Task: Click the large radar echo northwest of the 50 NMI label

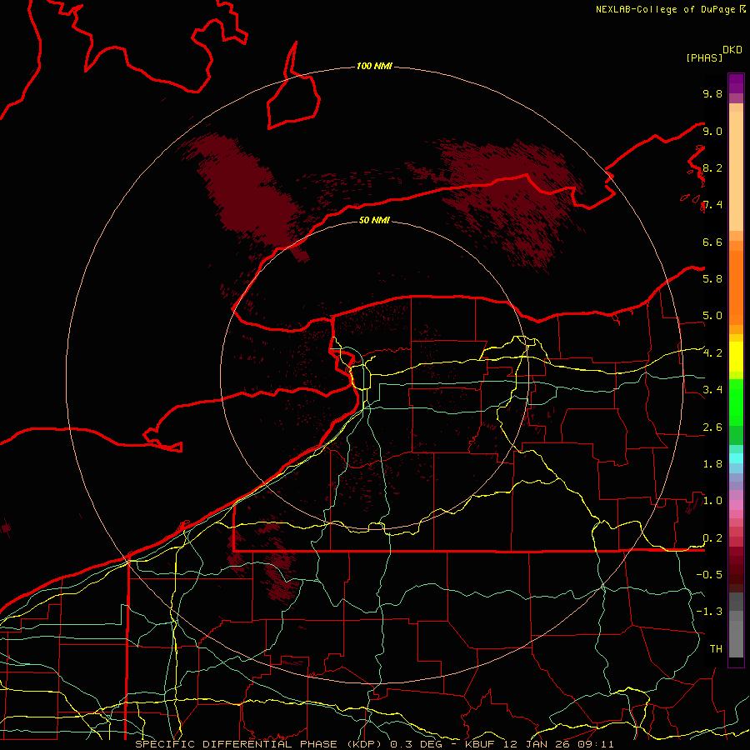Action: [x=247, y=192]
